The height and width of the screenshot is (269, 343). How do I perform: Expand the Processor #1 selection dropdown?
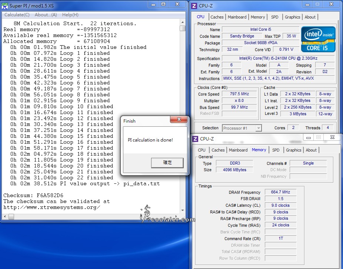pyautogui.click(x=259, y=128)
